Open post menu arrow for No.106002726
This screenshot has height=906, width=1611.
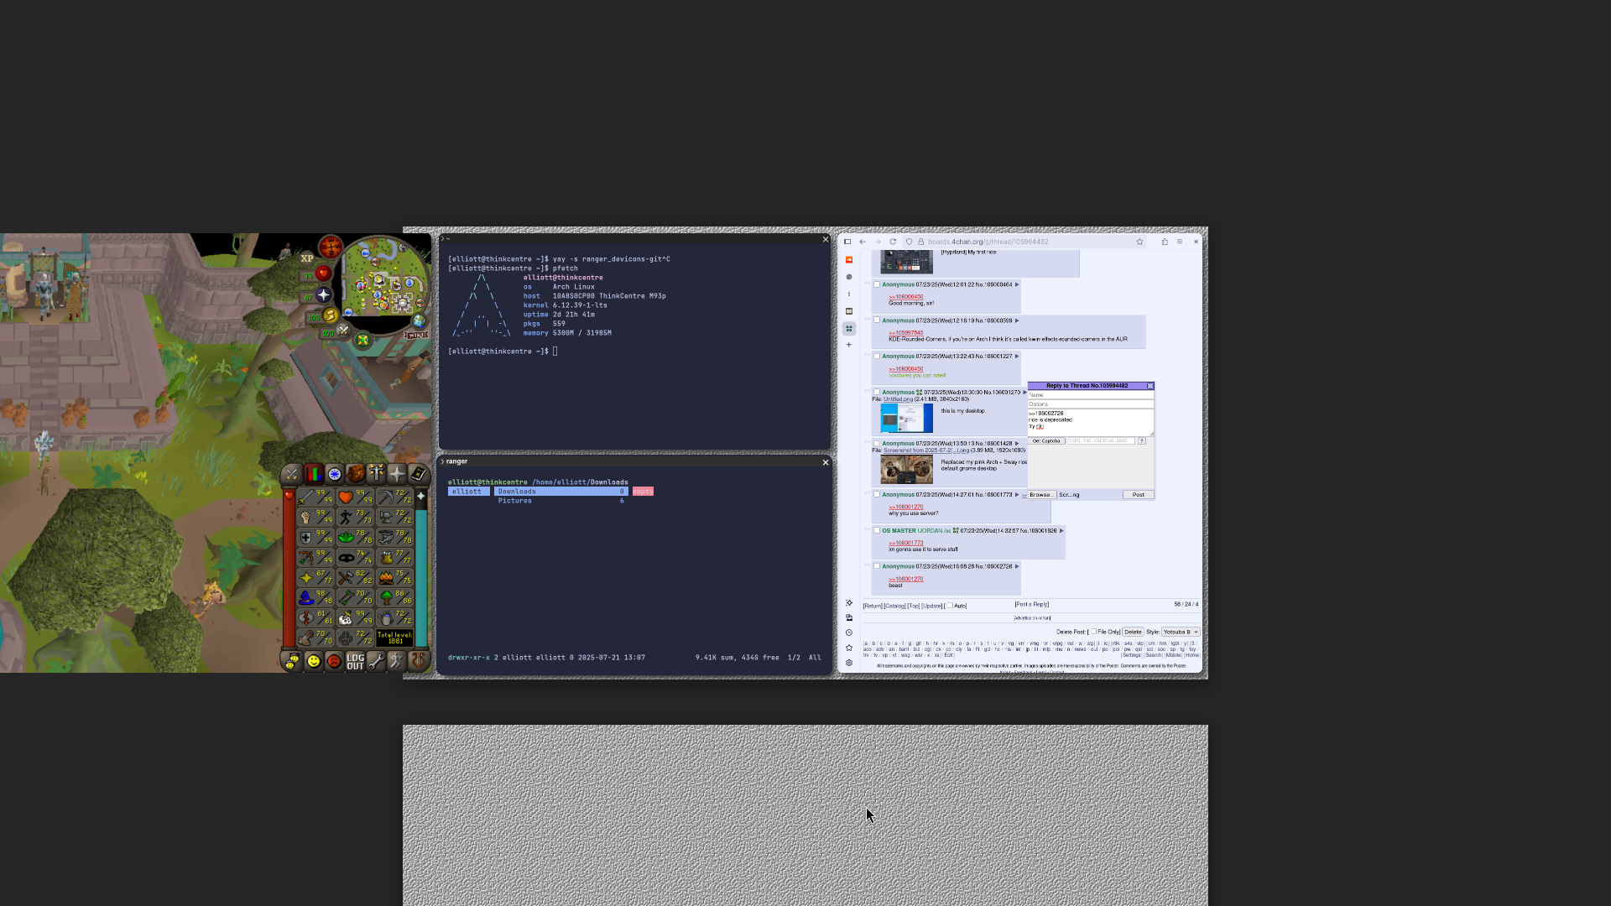pos(1017,566)
